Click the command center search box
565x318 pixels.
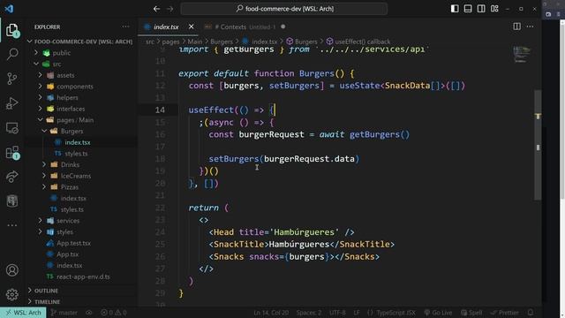click(x=284, y=9)
